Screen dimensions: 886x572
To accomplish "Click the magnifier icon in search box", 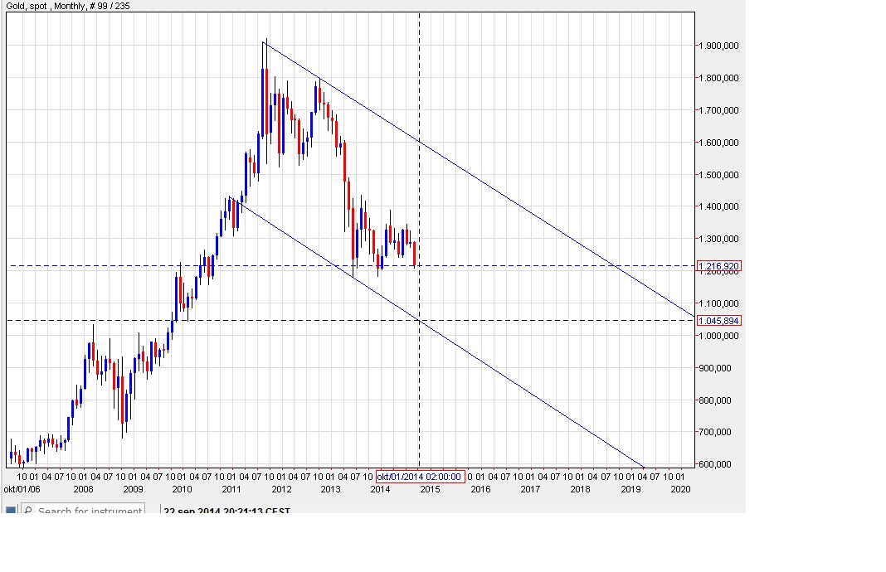I will [28, 510].
